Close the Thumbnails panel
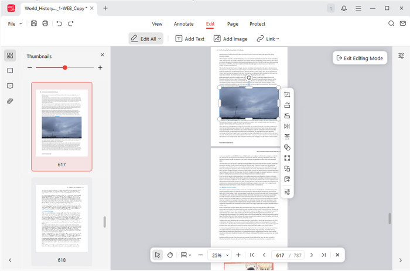Screen dimensions: 410x271 102,54
